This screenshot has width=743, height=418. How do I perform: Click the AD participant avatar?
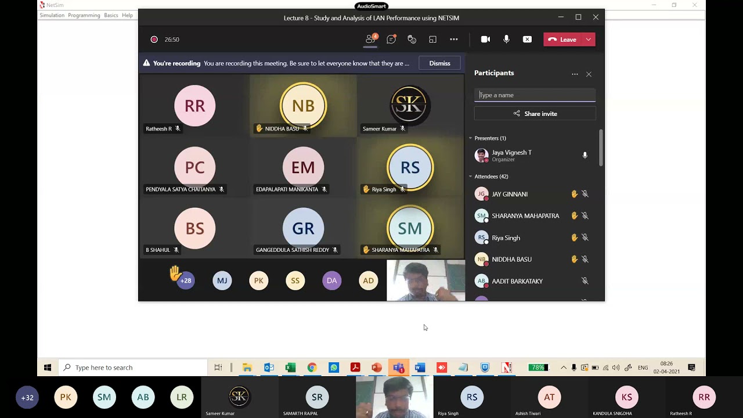368,280
